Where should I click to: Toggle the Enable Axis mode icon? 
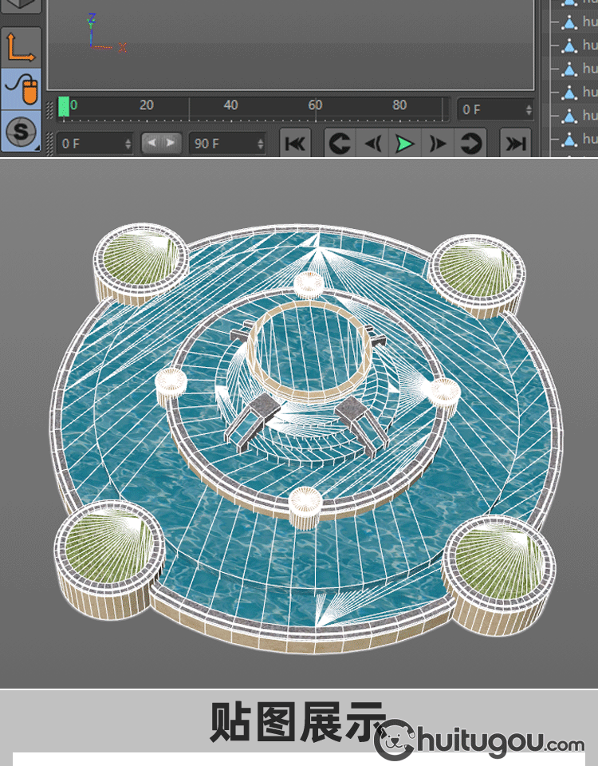click(21, 47)
